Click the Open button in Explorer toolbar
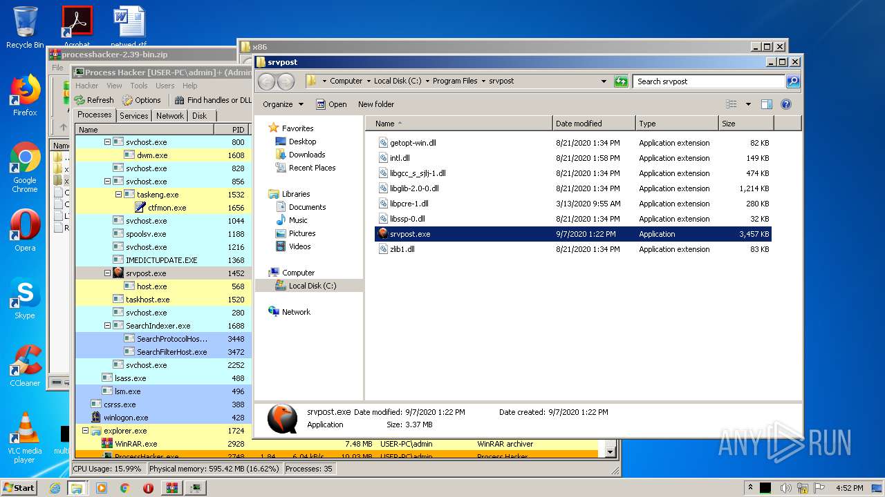The height and width of the screenshot is (497, 885). [331, 104]
